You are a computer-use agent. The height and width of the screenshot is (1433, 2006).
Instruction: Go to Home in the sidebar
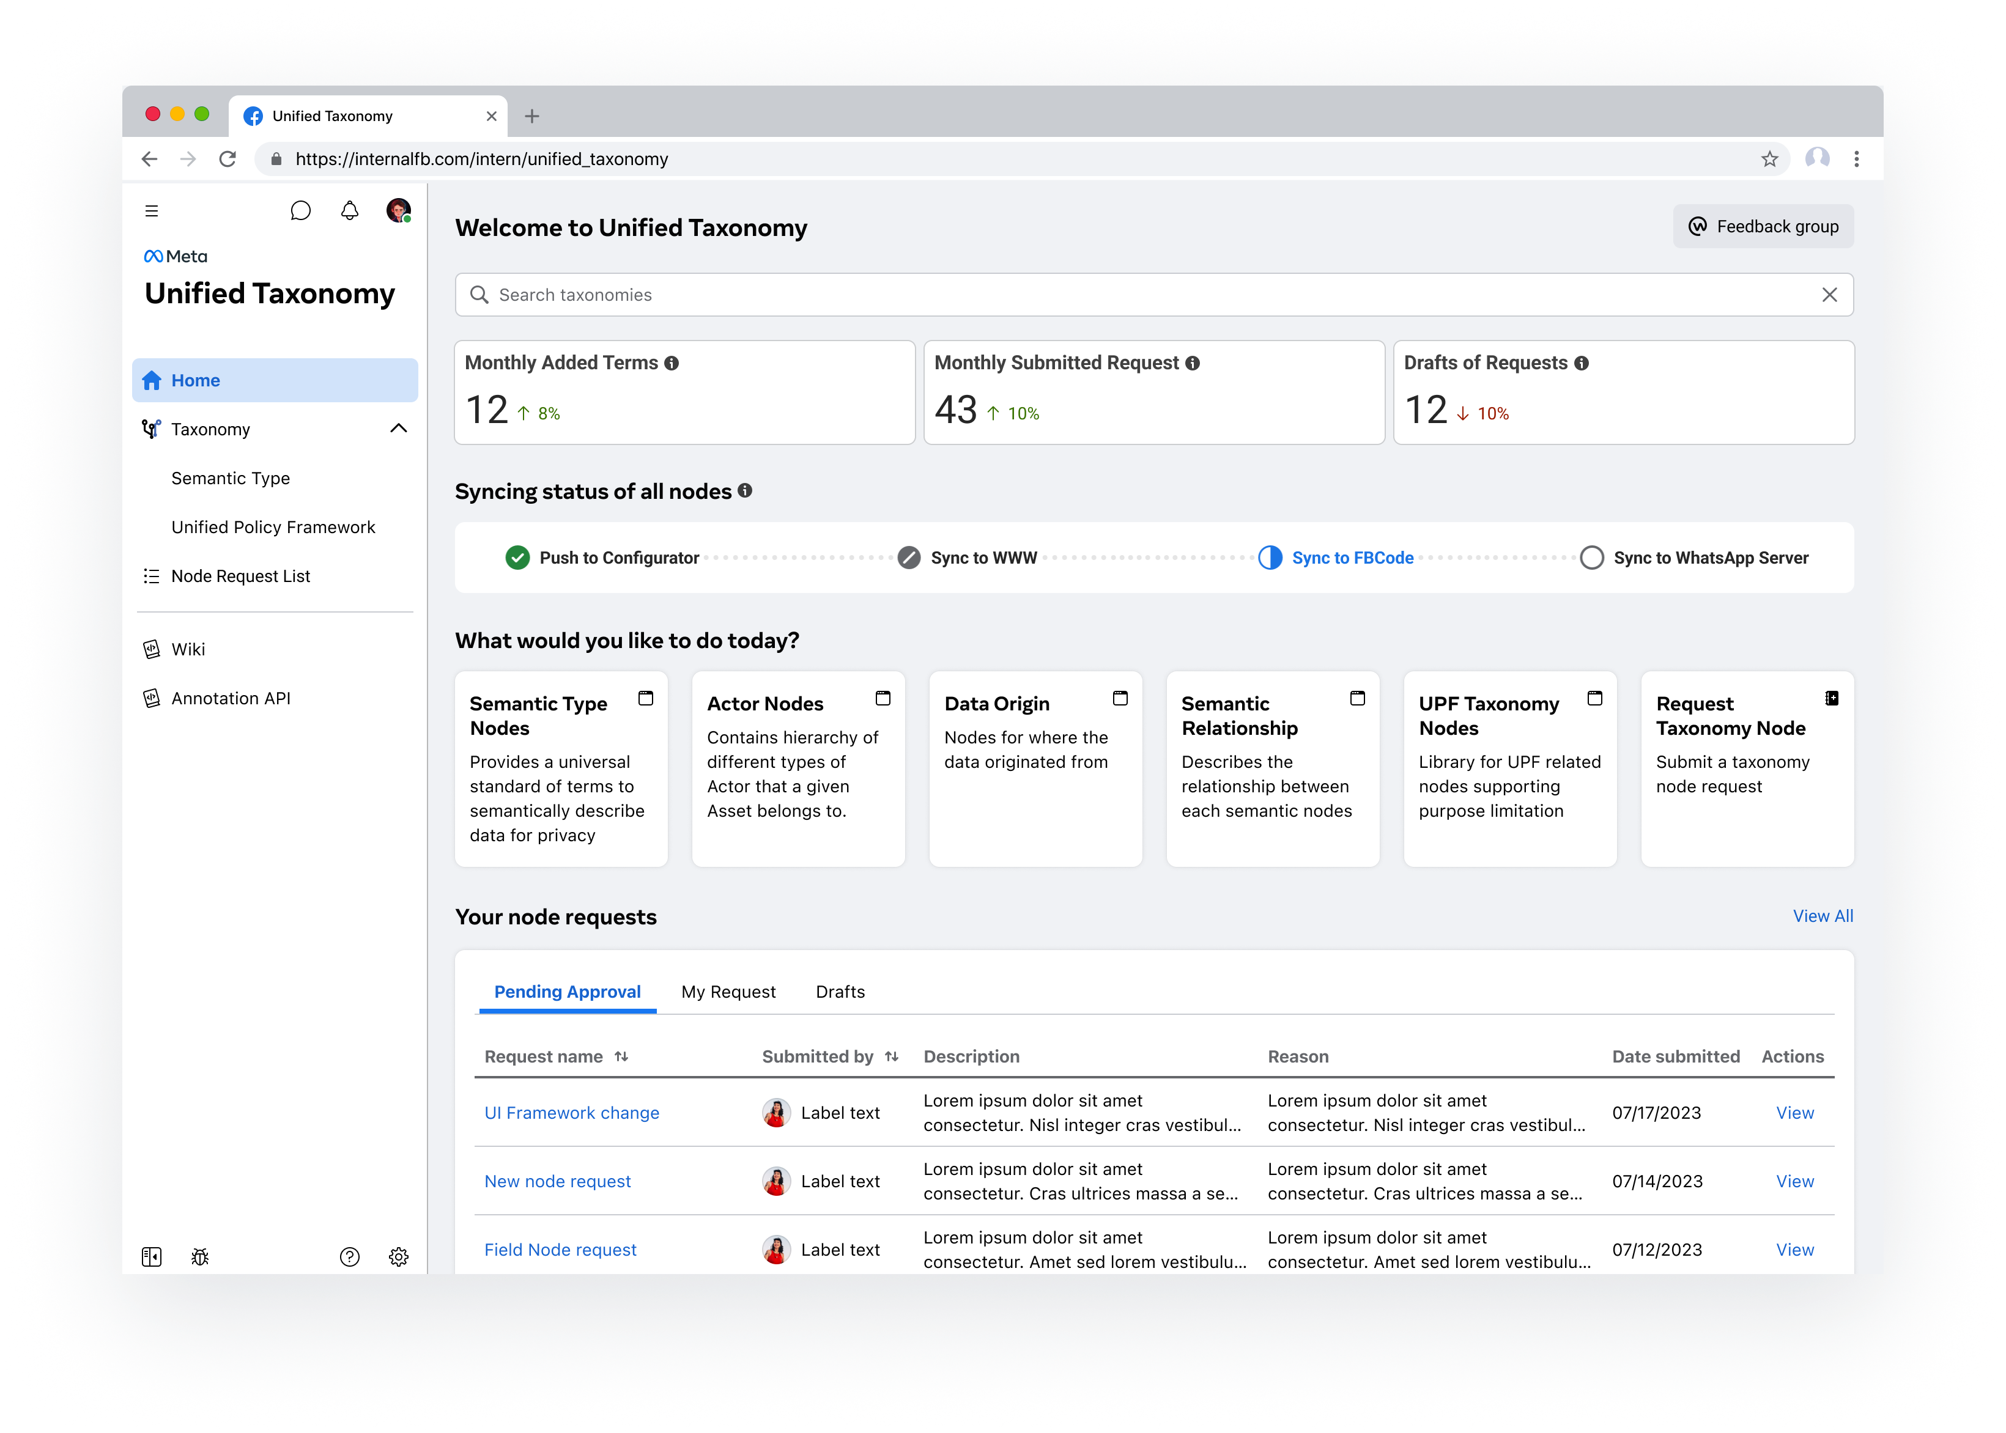point(275,380)
